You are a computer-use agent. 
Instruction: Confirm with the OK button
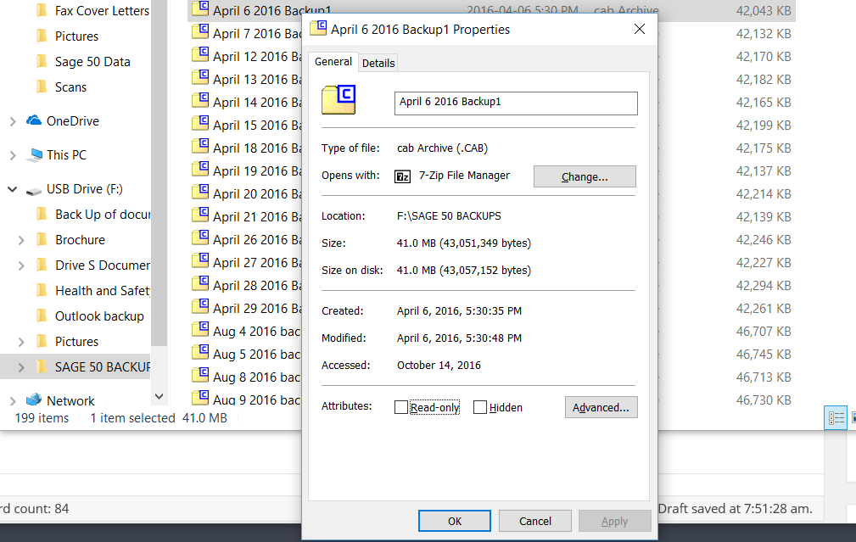coord(455,521)
